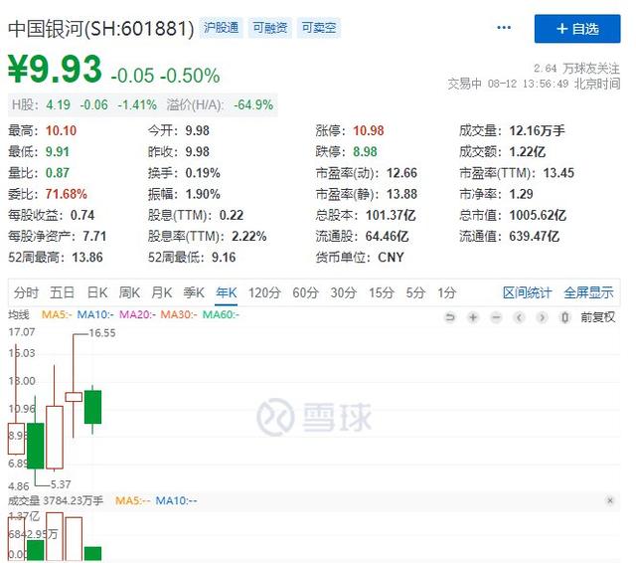Open 全屏显示 fullscreen chart view
Viewport: 636px width, 563px height.
(x=588, y=292)
